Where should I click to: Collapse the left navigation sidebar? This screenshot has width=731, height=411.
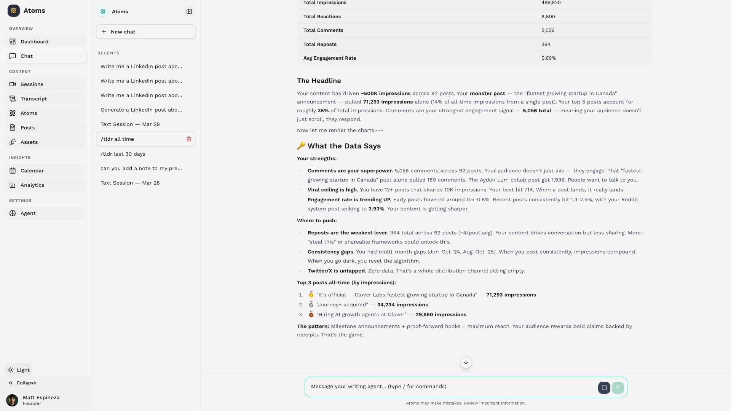(x=22, y=383)
